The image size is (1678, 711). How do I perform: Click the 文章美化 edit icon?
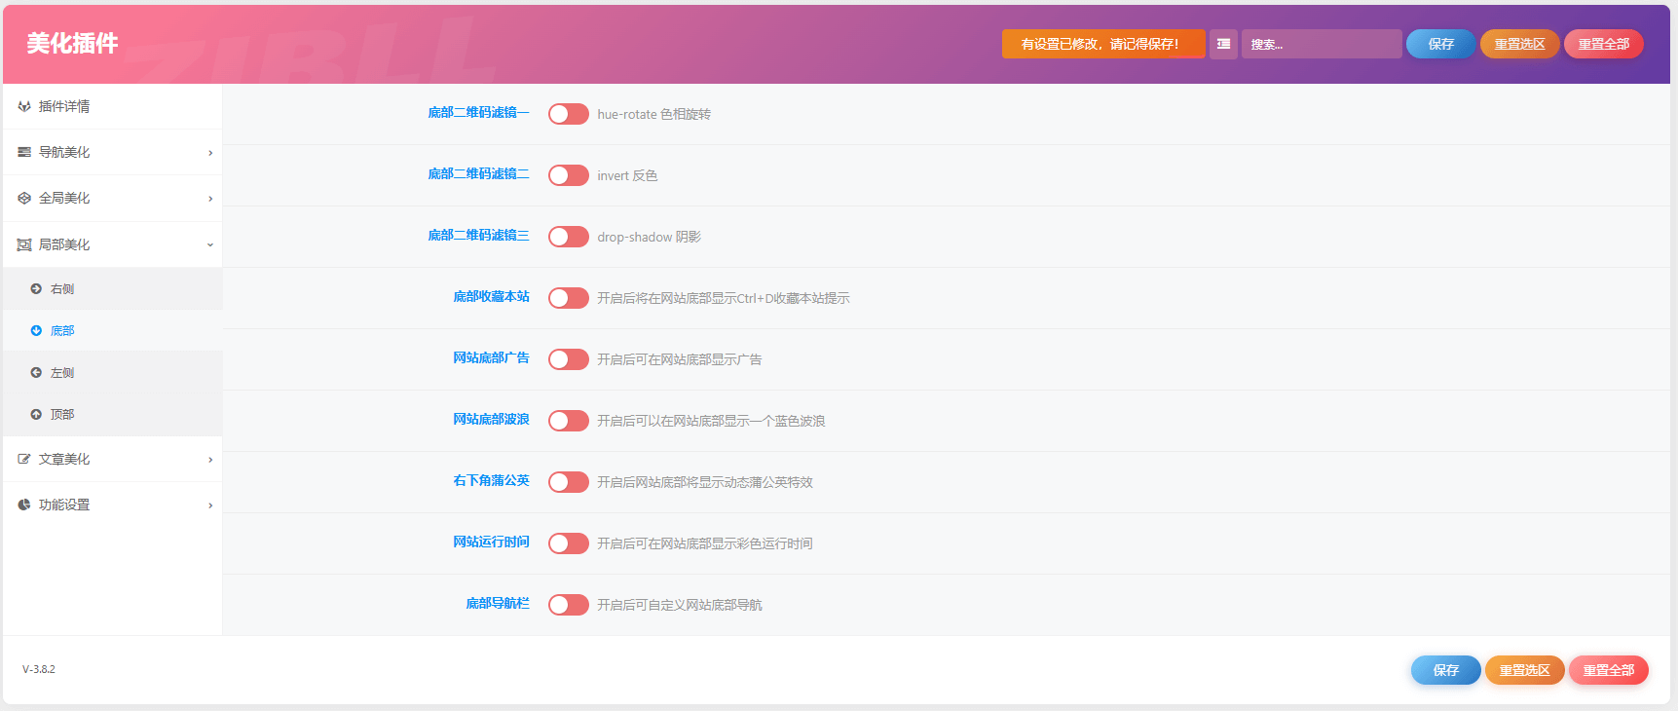point(24,459)
